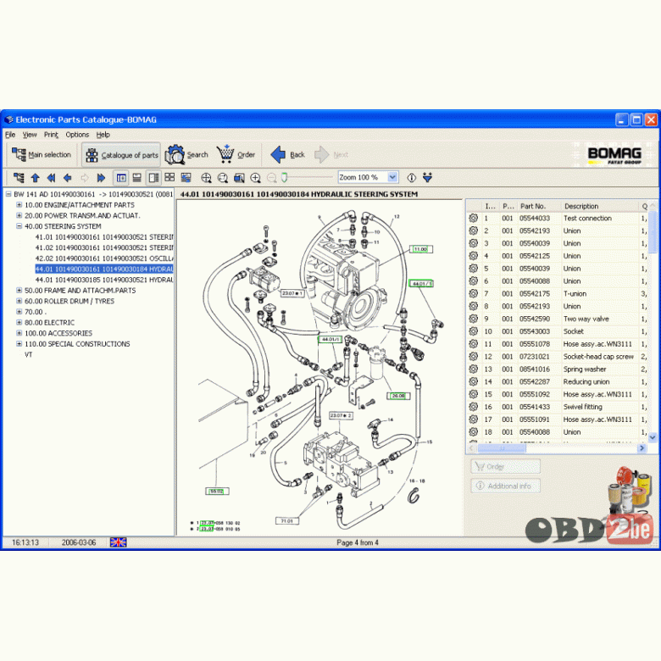Image resolution: width=661 pixels, height=661 pixels.
Task: Open the View menu
Action: (x=30, y=135)
